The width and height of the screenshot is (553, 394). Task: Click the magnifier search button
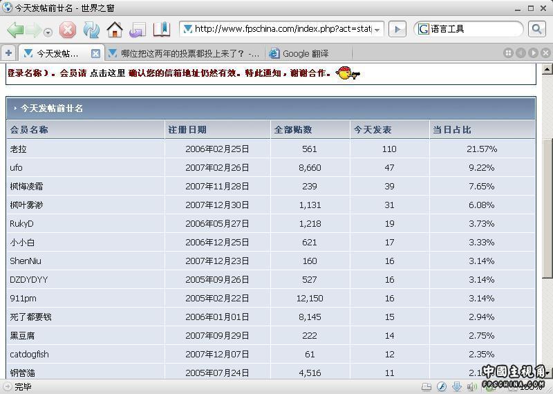[x=537, y=29]
